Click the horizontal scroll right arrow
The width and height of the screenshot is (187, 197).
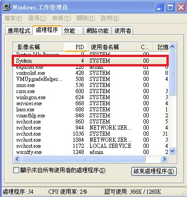pos(164,159)
